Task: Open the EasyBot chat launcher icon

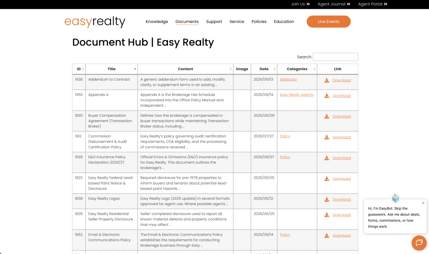Action: pos(419,243)
